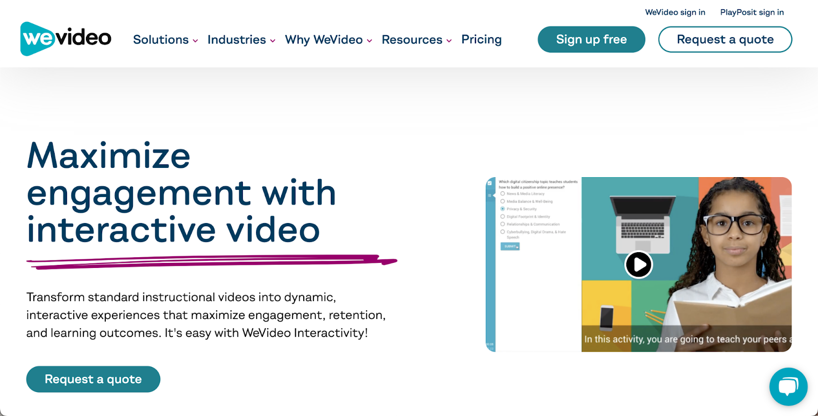This screenshot has width=818, height=416.
Task: Click the WeVideo logo
Action: point(66,39)
